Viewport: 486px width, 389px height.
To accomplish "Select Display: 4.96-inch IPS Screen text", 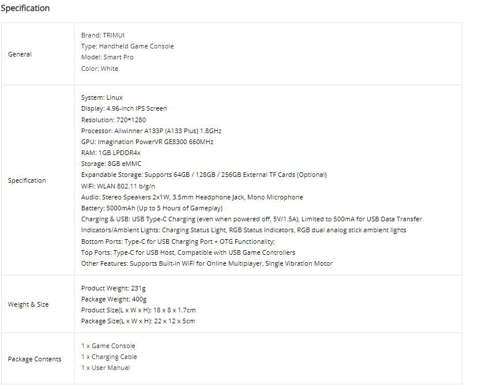I will click(124, 109).
